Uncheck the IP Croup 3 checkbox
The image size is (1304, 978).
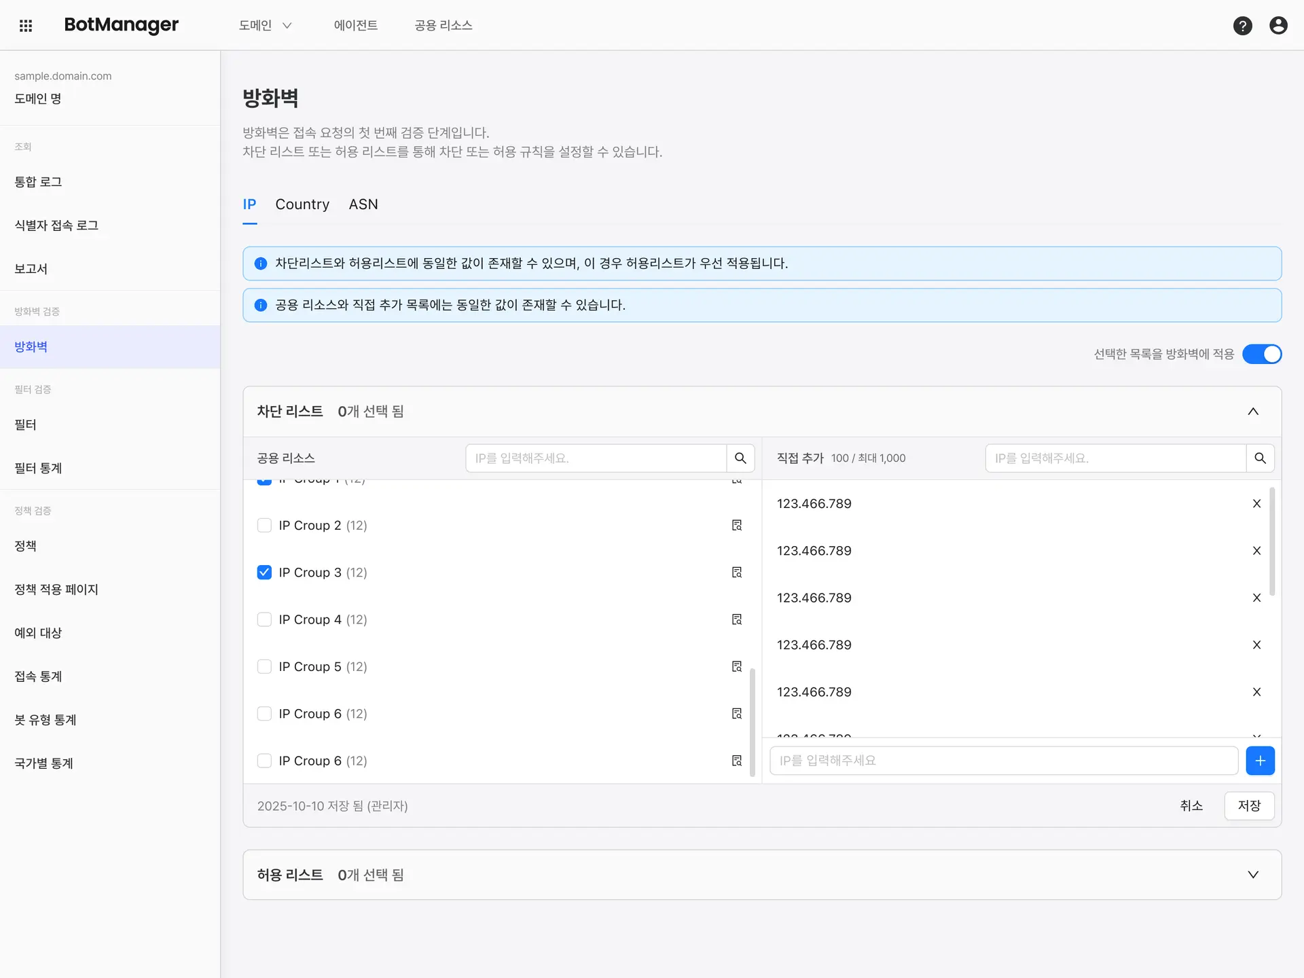264,573
